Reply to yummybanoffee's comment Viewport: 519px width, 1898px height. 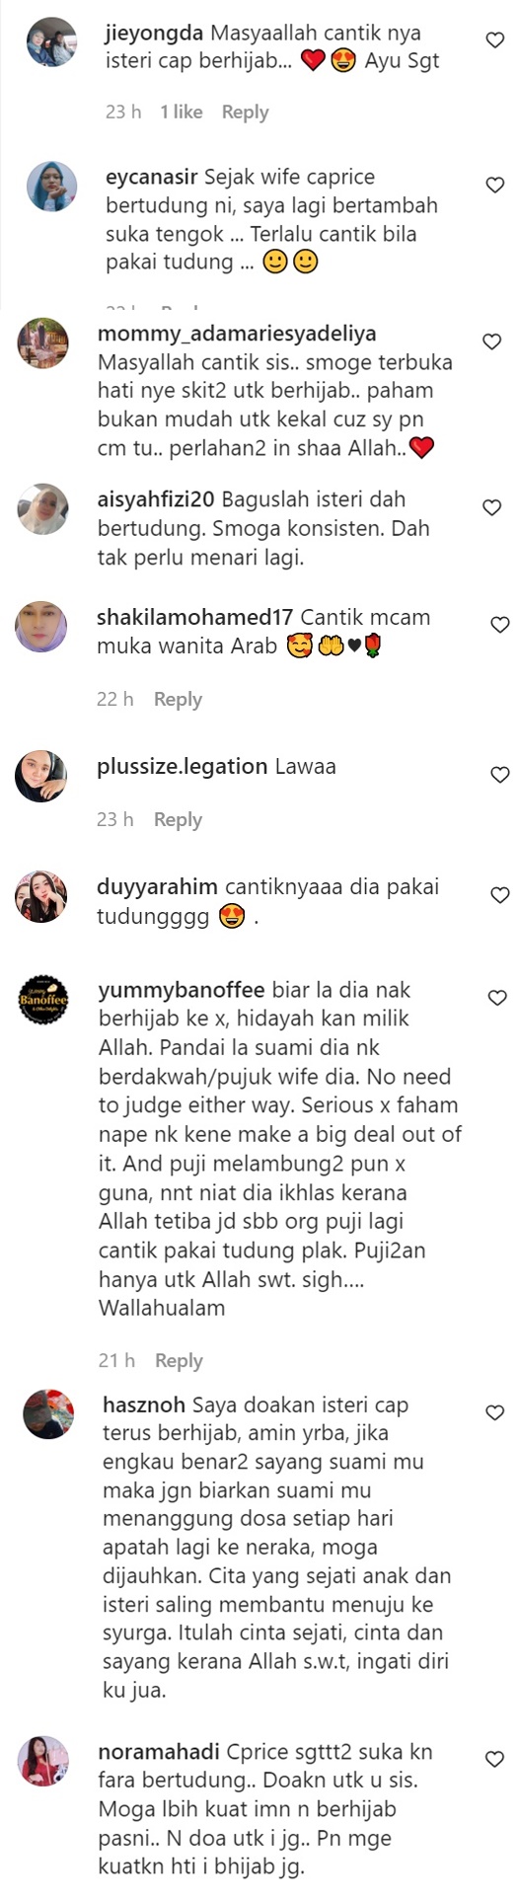[x=179, y=1361]
